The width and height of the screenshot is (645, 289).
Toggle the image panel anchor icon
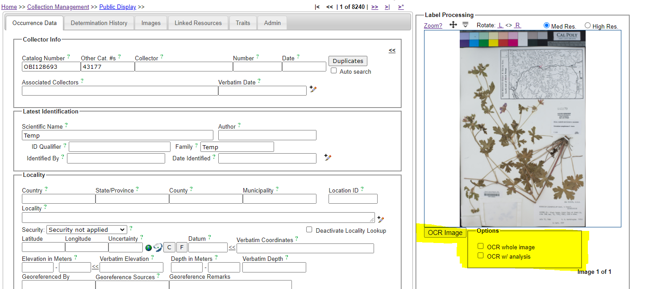coord(466,25)
